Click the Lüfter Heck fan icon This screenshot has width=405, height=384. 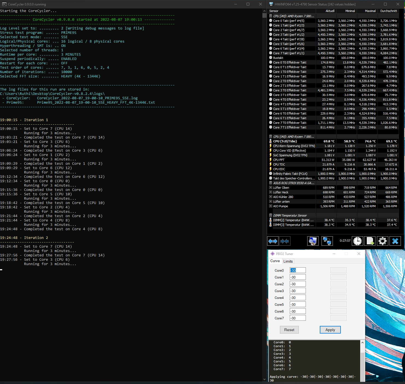tap(271, 192)
